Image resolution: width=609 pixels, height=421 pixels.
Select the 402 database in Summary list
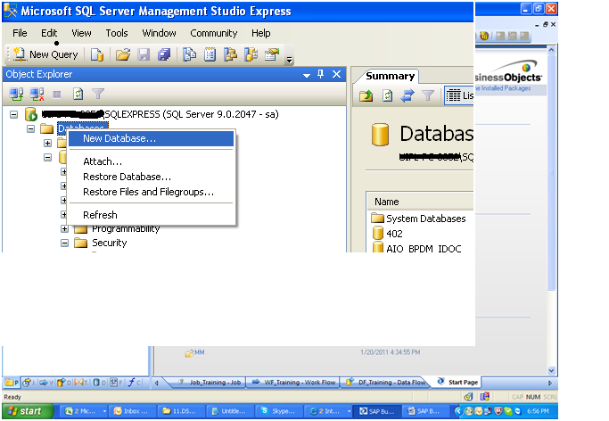tap(387, 234)
